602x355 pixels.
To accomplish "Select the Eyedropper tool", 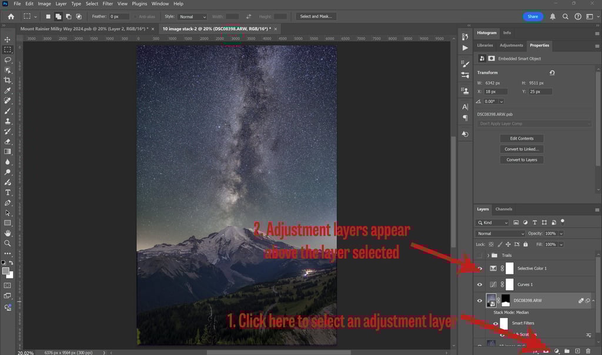I will (x=8, y=91).
